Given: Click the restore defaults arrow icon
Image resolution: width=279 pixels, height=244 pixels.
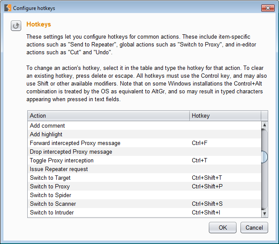Looking at the screenshot, I should pyautogui.click(x=16, y=26).
